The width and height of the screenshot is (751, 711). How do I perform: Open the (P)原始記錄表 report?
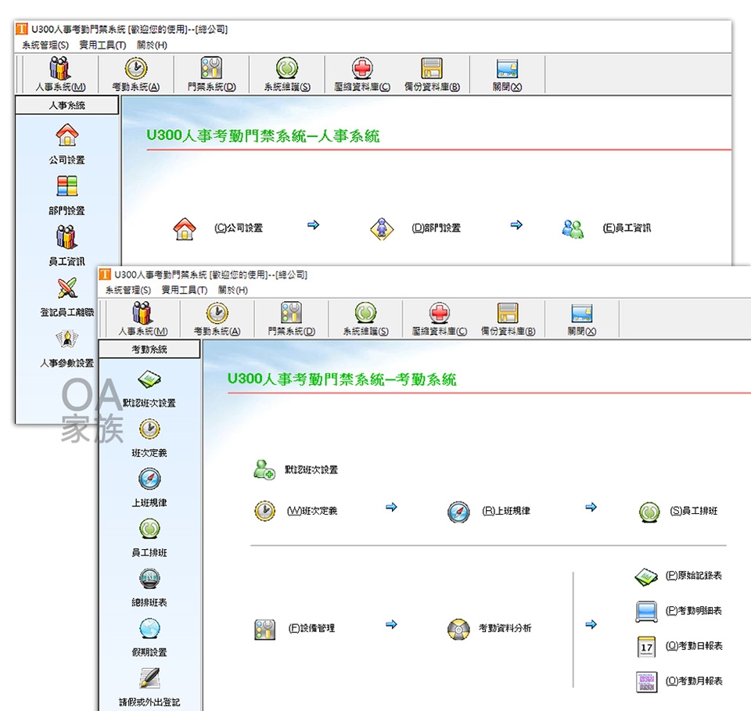(693, 576)
